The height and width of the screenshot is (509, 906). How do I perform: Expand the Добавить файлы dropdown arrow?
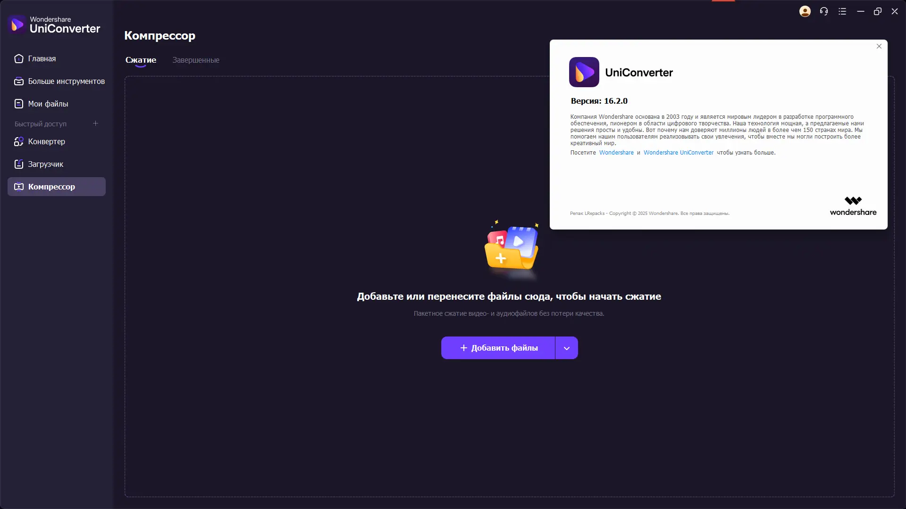pyautogui.click(x=567, y=348)
